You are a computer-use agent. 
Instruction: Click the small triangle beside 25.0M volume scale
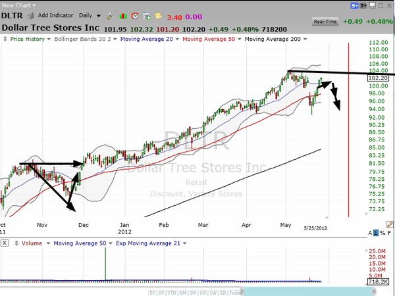[x=366, y=251]
